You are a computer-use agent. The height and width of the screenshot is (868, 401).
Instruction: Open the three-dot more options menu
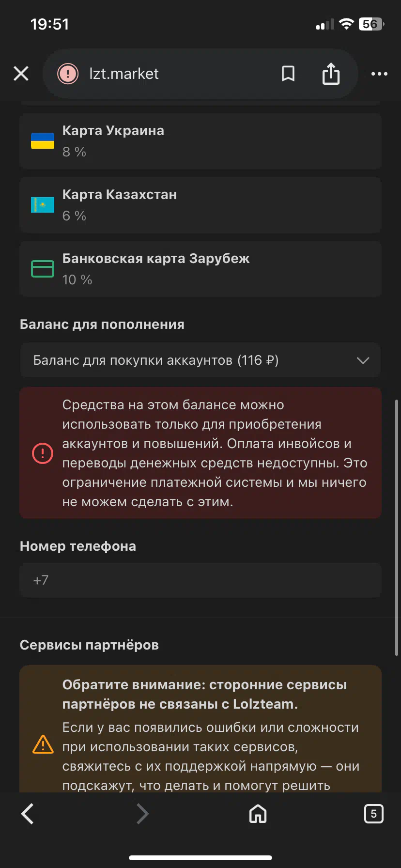point(379,74)
